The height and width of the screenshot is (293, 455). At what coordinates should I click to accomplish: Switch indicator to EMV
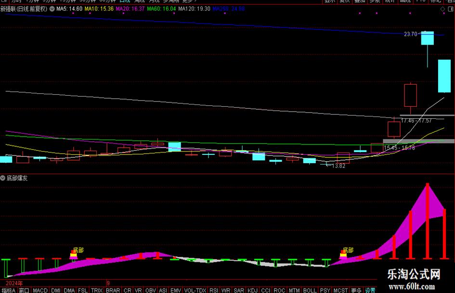[176, 290]
